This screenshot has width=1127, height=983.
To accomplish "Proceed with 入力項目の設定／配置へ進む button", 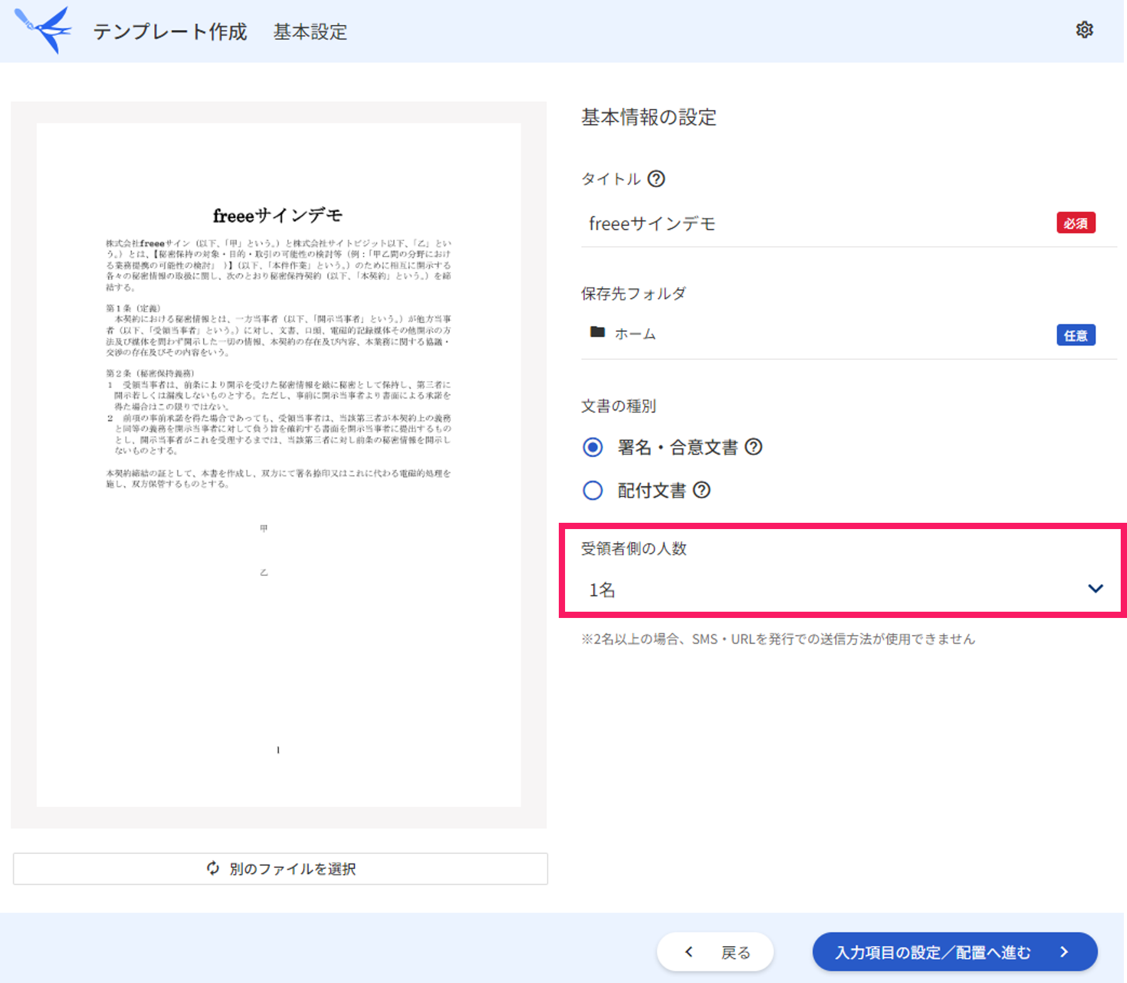I will (x=955, y=952).
